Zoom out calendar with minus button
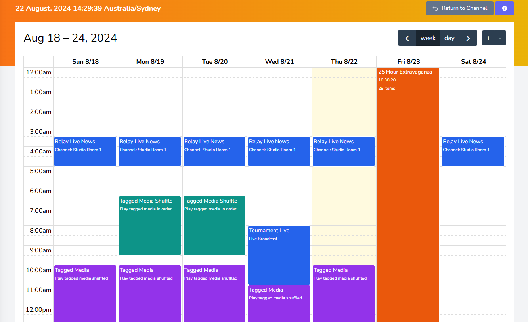 (500, 38)
